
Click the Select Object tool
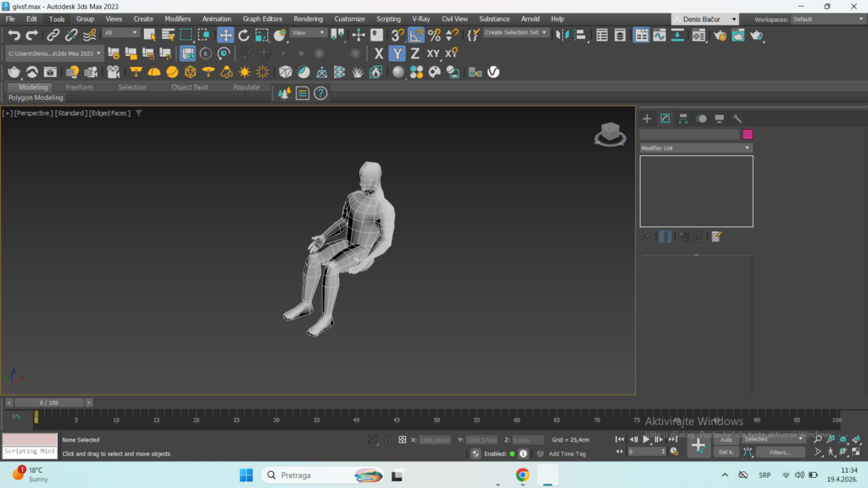point(149,35)
